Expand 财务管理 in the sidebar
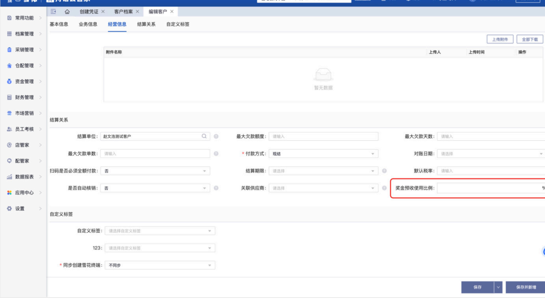Image resolution: width=545 pixels, height=300 pixels. (x=24, y=97)
